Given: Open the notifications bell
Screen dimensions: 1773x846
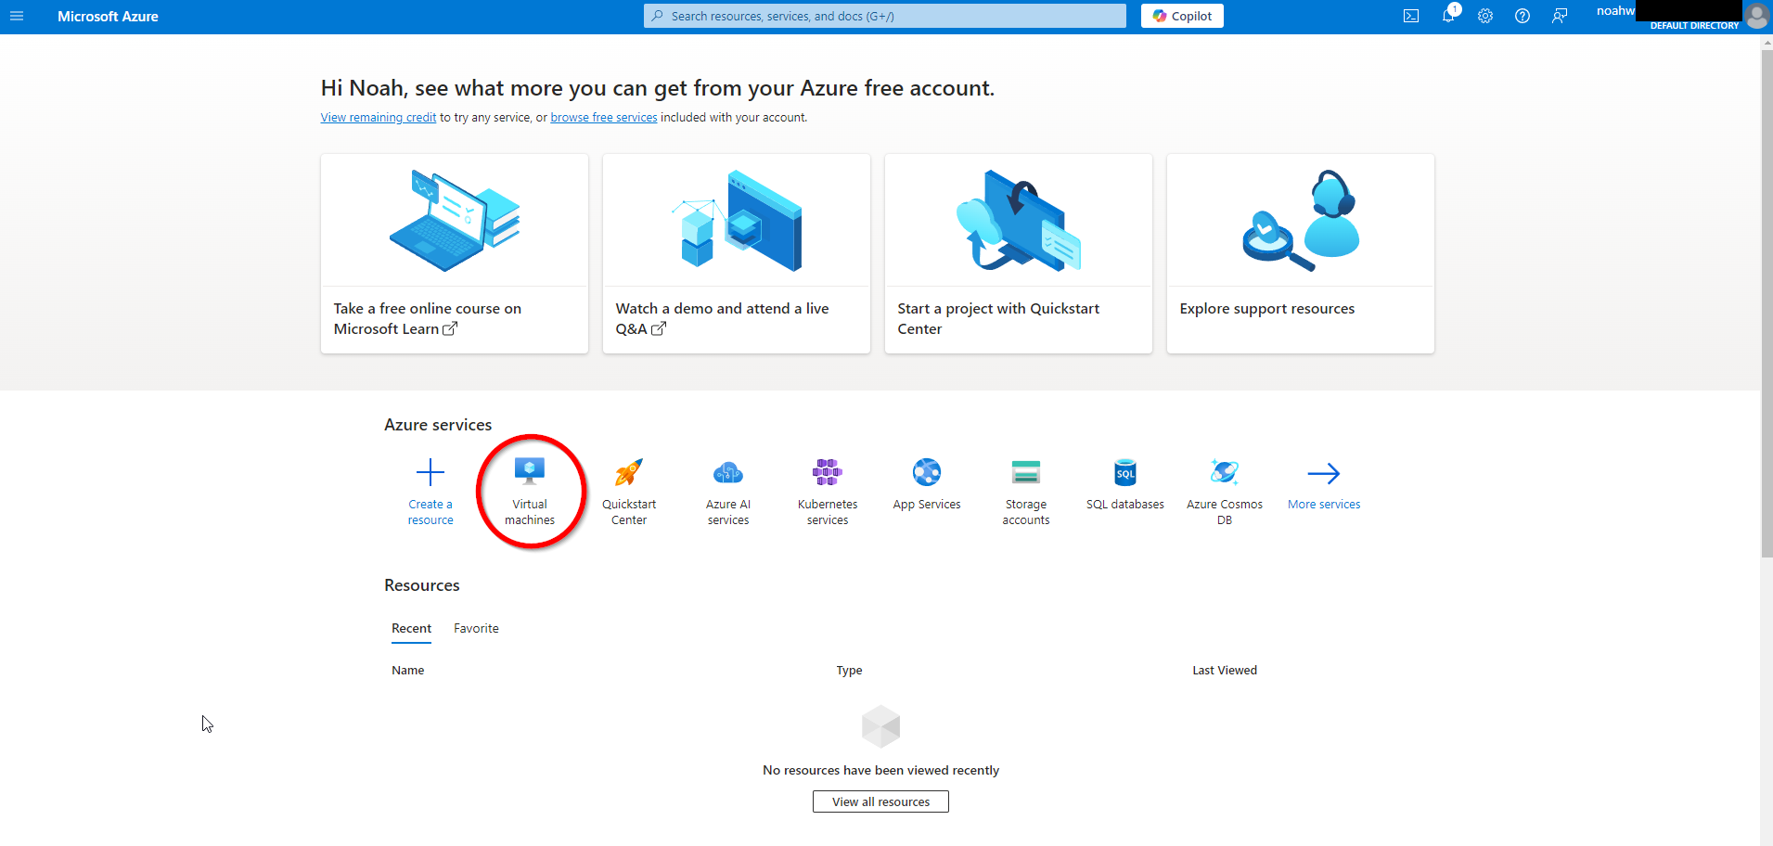Looking at the screenshot, I should click(x=1448, y=16).
